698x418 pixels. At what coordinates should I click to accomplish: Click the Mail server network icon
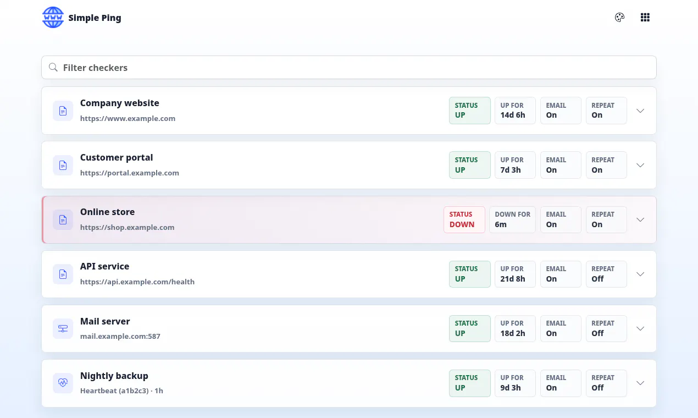pos(63,328)
